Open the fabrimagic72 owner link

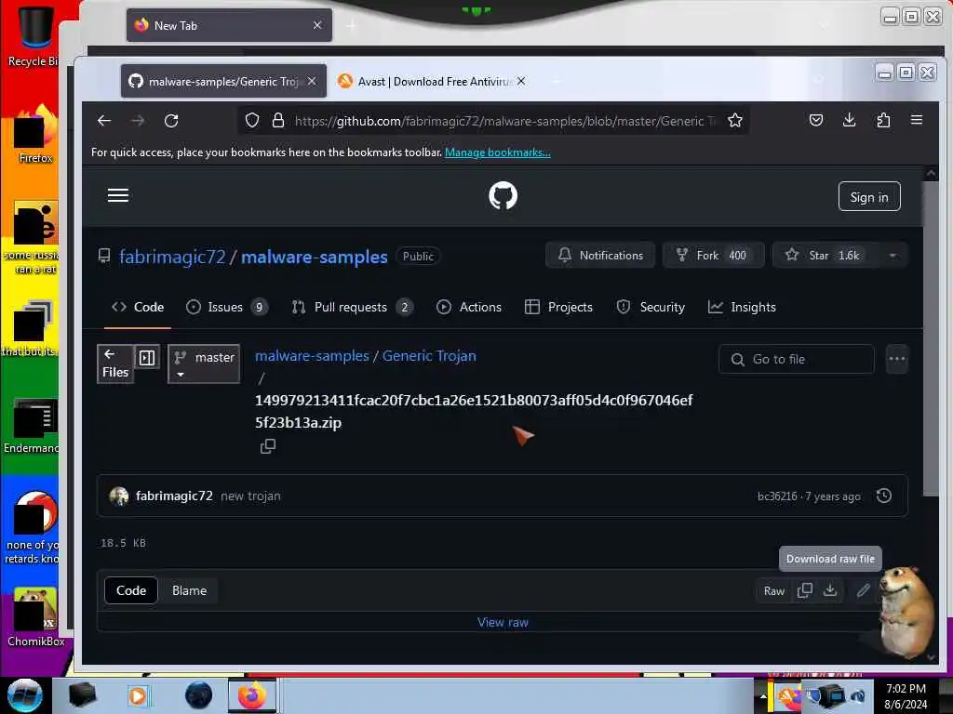172,257
